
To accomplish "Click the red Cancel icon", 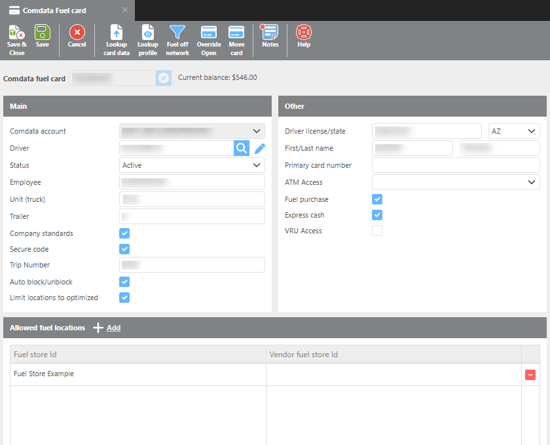I will [77, 32].
